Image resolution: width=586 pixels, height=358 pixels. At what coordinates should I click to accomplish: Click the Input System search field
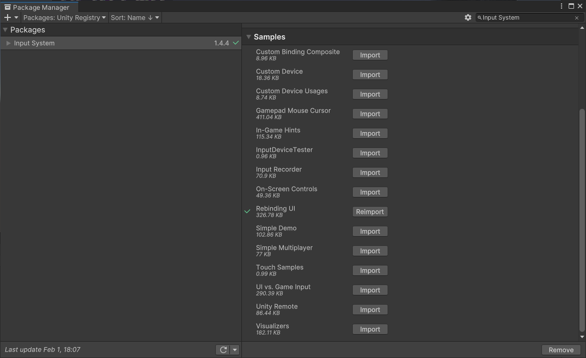tap(528, 17)
